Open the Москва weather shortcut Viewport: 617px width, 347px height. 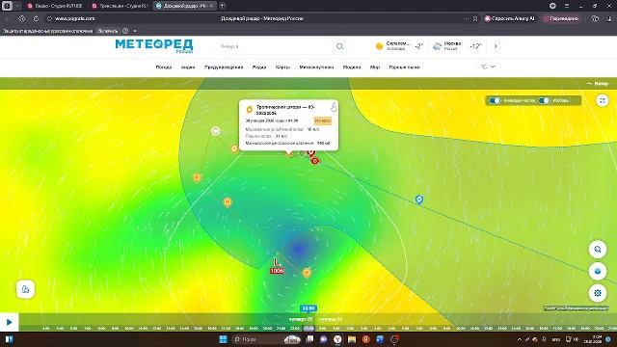click(x=456, y=46)
